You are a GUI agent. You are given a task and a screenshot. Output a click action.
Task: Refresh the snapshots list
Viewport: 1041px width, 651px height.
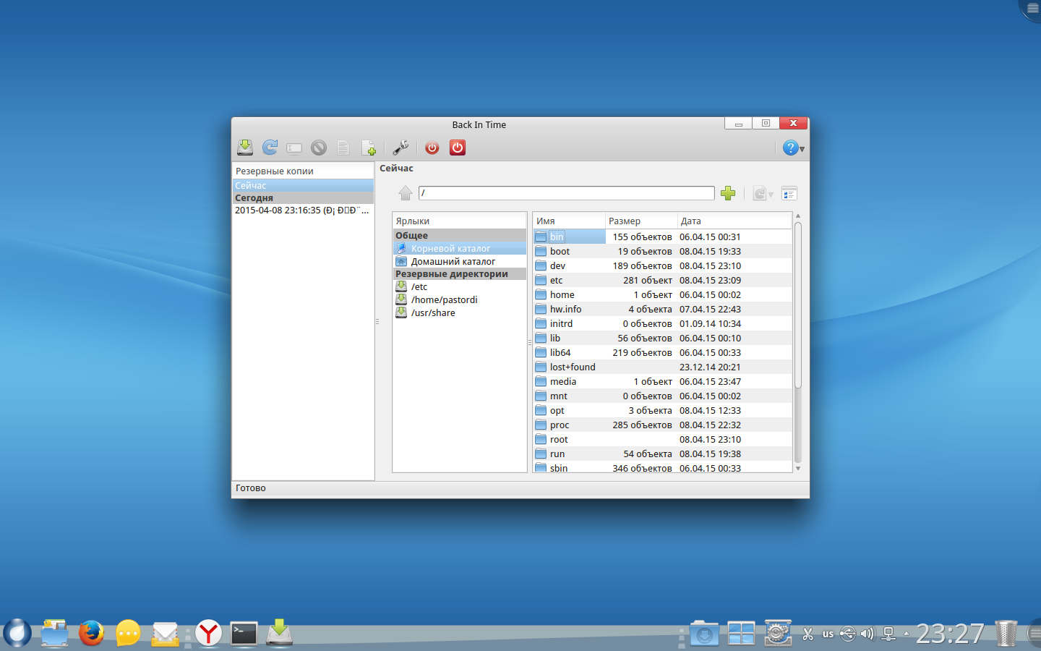click(270, 148)
